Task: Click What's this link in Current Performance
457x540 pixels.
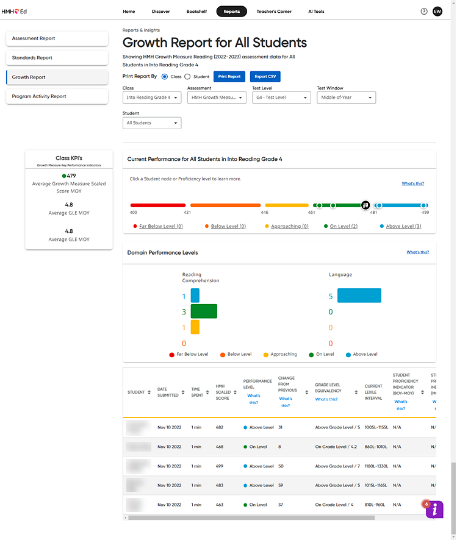Action: pos(413,183)
